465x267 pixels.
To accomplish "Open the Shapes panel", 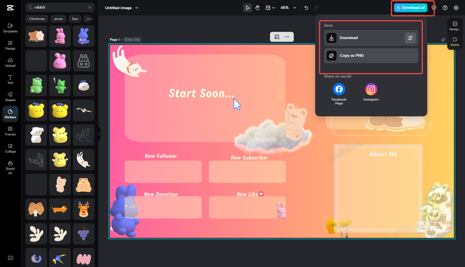I will (10, 96).
